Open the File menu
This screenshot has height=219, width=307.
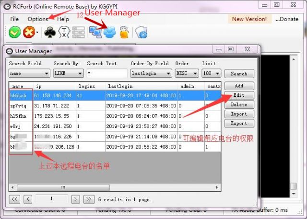coord(14,19)
